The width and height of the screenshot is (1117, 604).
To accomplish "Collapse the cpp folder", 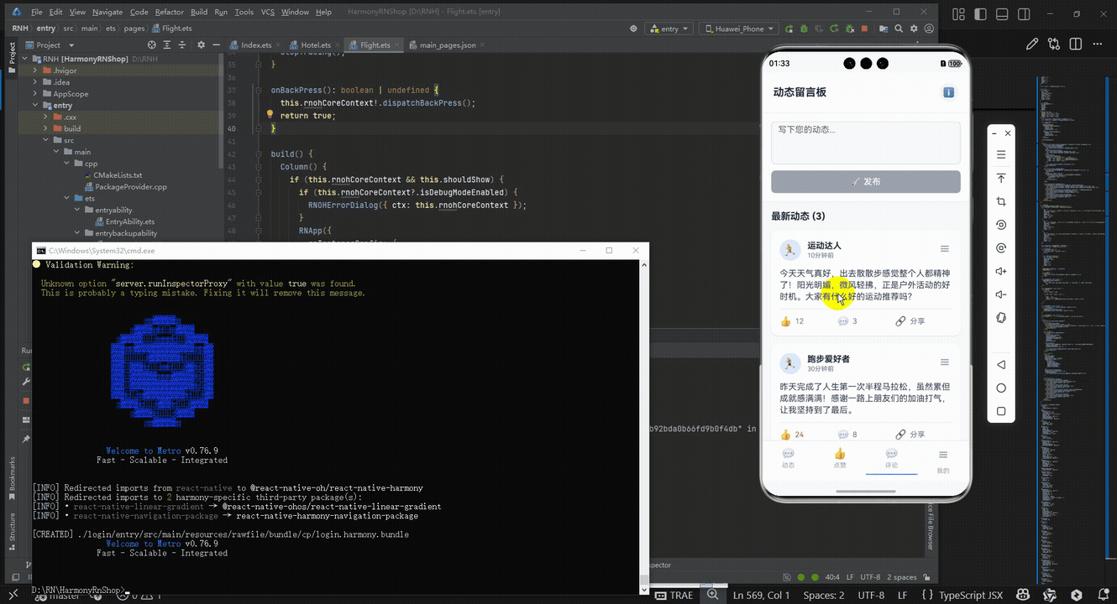I will [67, 164].
